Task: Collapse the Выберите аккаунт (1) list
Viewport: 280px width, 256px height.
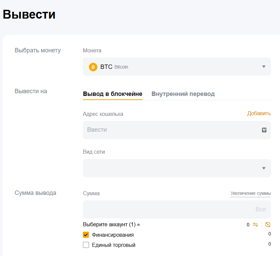Action: click(x=112, y=225)
